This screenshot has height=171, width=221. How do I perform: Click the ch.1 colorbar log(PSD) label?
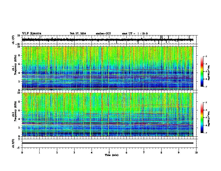pyautogui.click(x=209, y=73)
